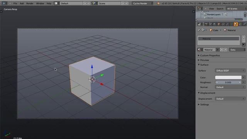247x139 pixels.
Task: Expand the Settings panel
Action: (203, 105)
